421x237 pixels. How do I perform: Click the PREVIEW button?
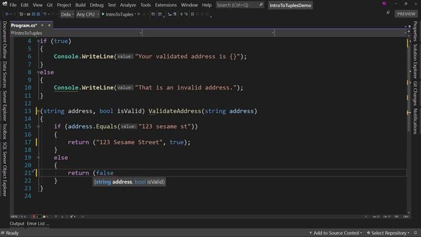[406, 14]
